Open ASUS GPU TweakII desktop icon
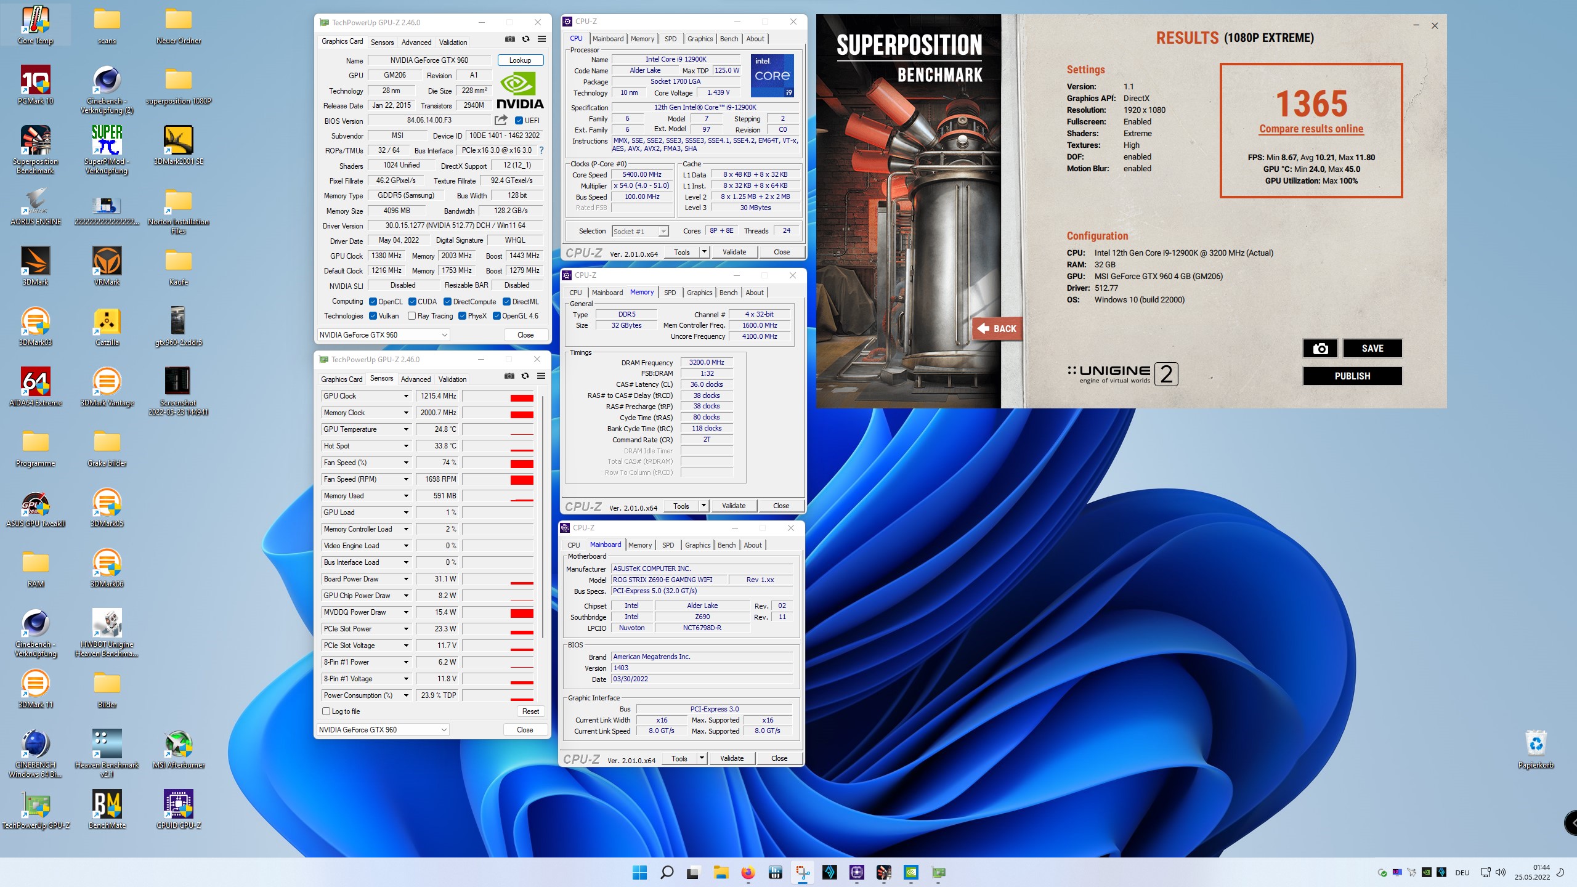Viewport: 1577px width, 887px height. [35, 508]
